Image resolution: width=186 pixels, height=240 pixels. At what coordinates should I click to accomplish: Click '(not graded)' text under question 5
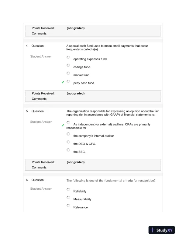tap(76, 162)
